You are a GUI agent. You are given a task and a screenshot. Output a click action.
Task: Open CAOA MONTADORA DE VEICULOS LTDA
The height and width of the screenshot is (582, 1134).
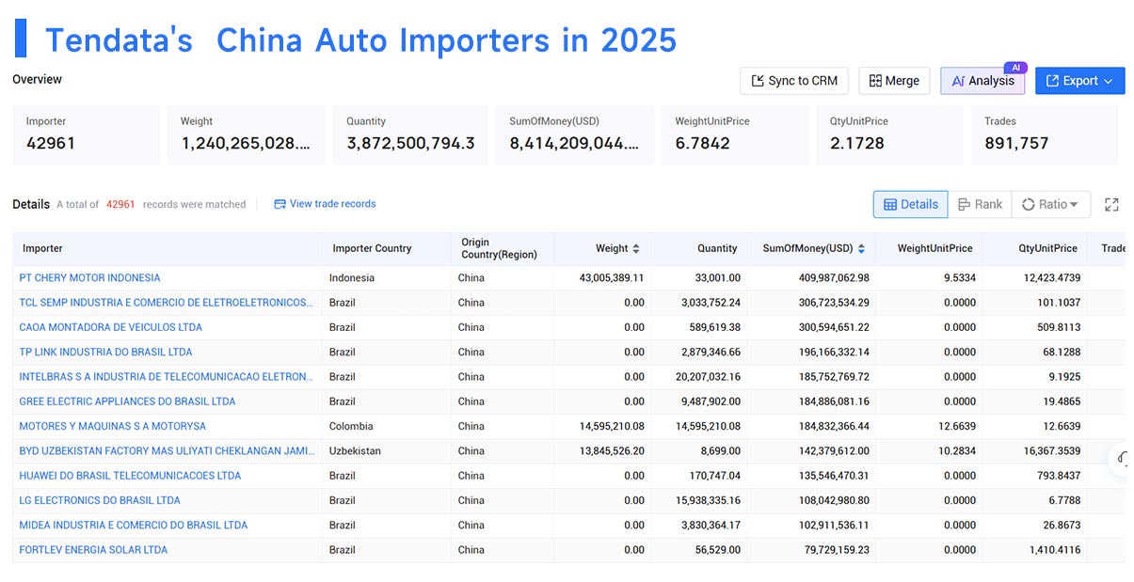tap(111, 327)
